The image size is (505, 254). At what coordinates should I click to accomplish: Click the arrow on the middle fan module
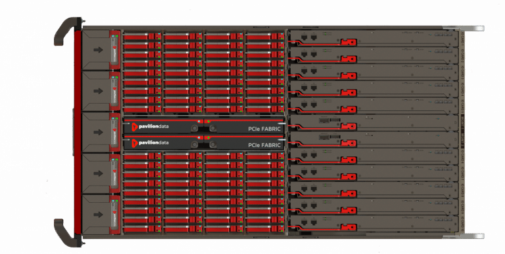click(x=98, y=132)
